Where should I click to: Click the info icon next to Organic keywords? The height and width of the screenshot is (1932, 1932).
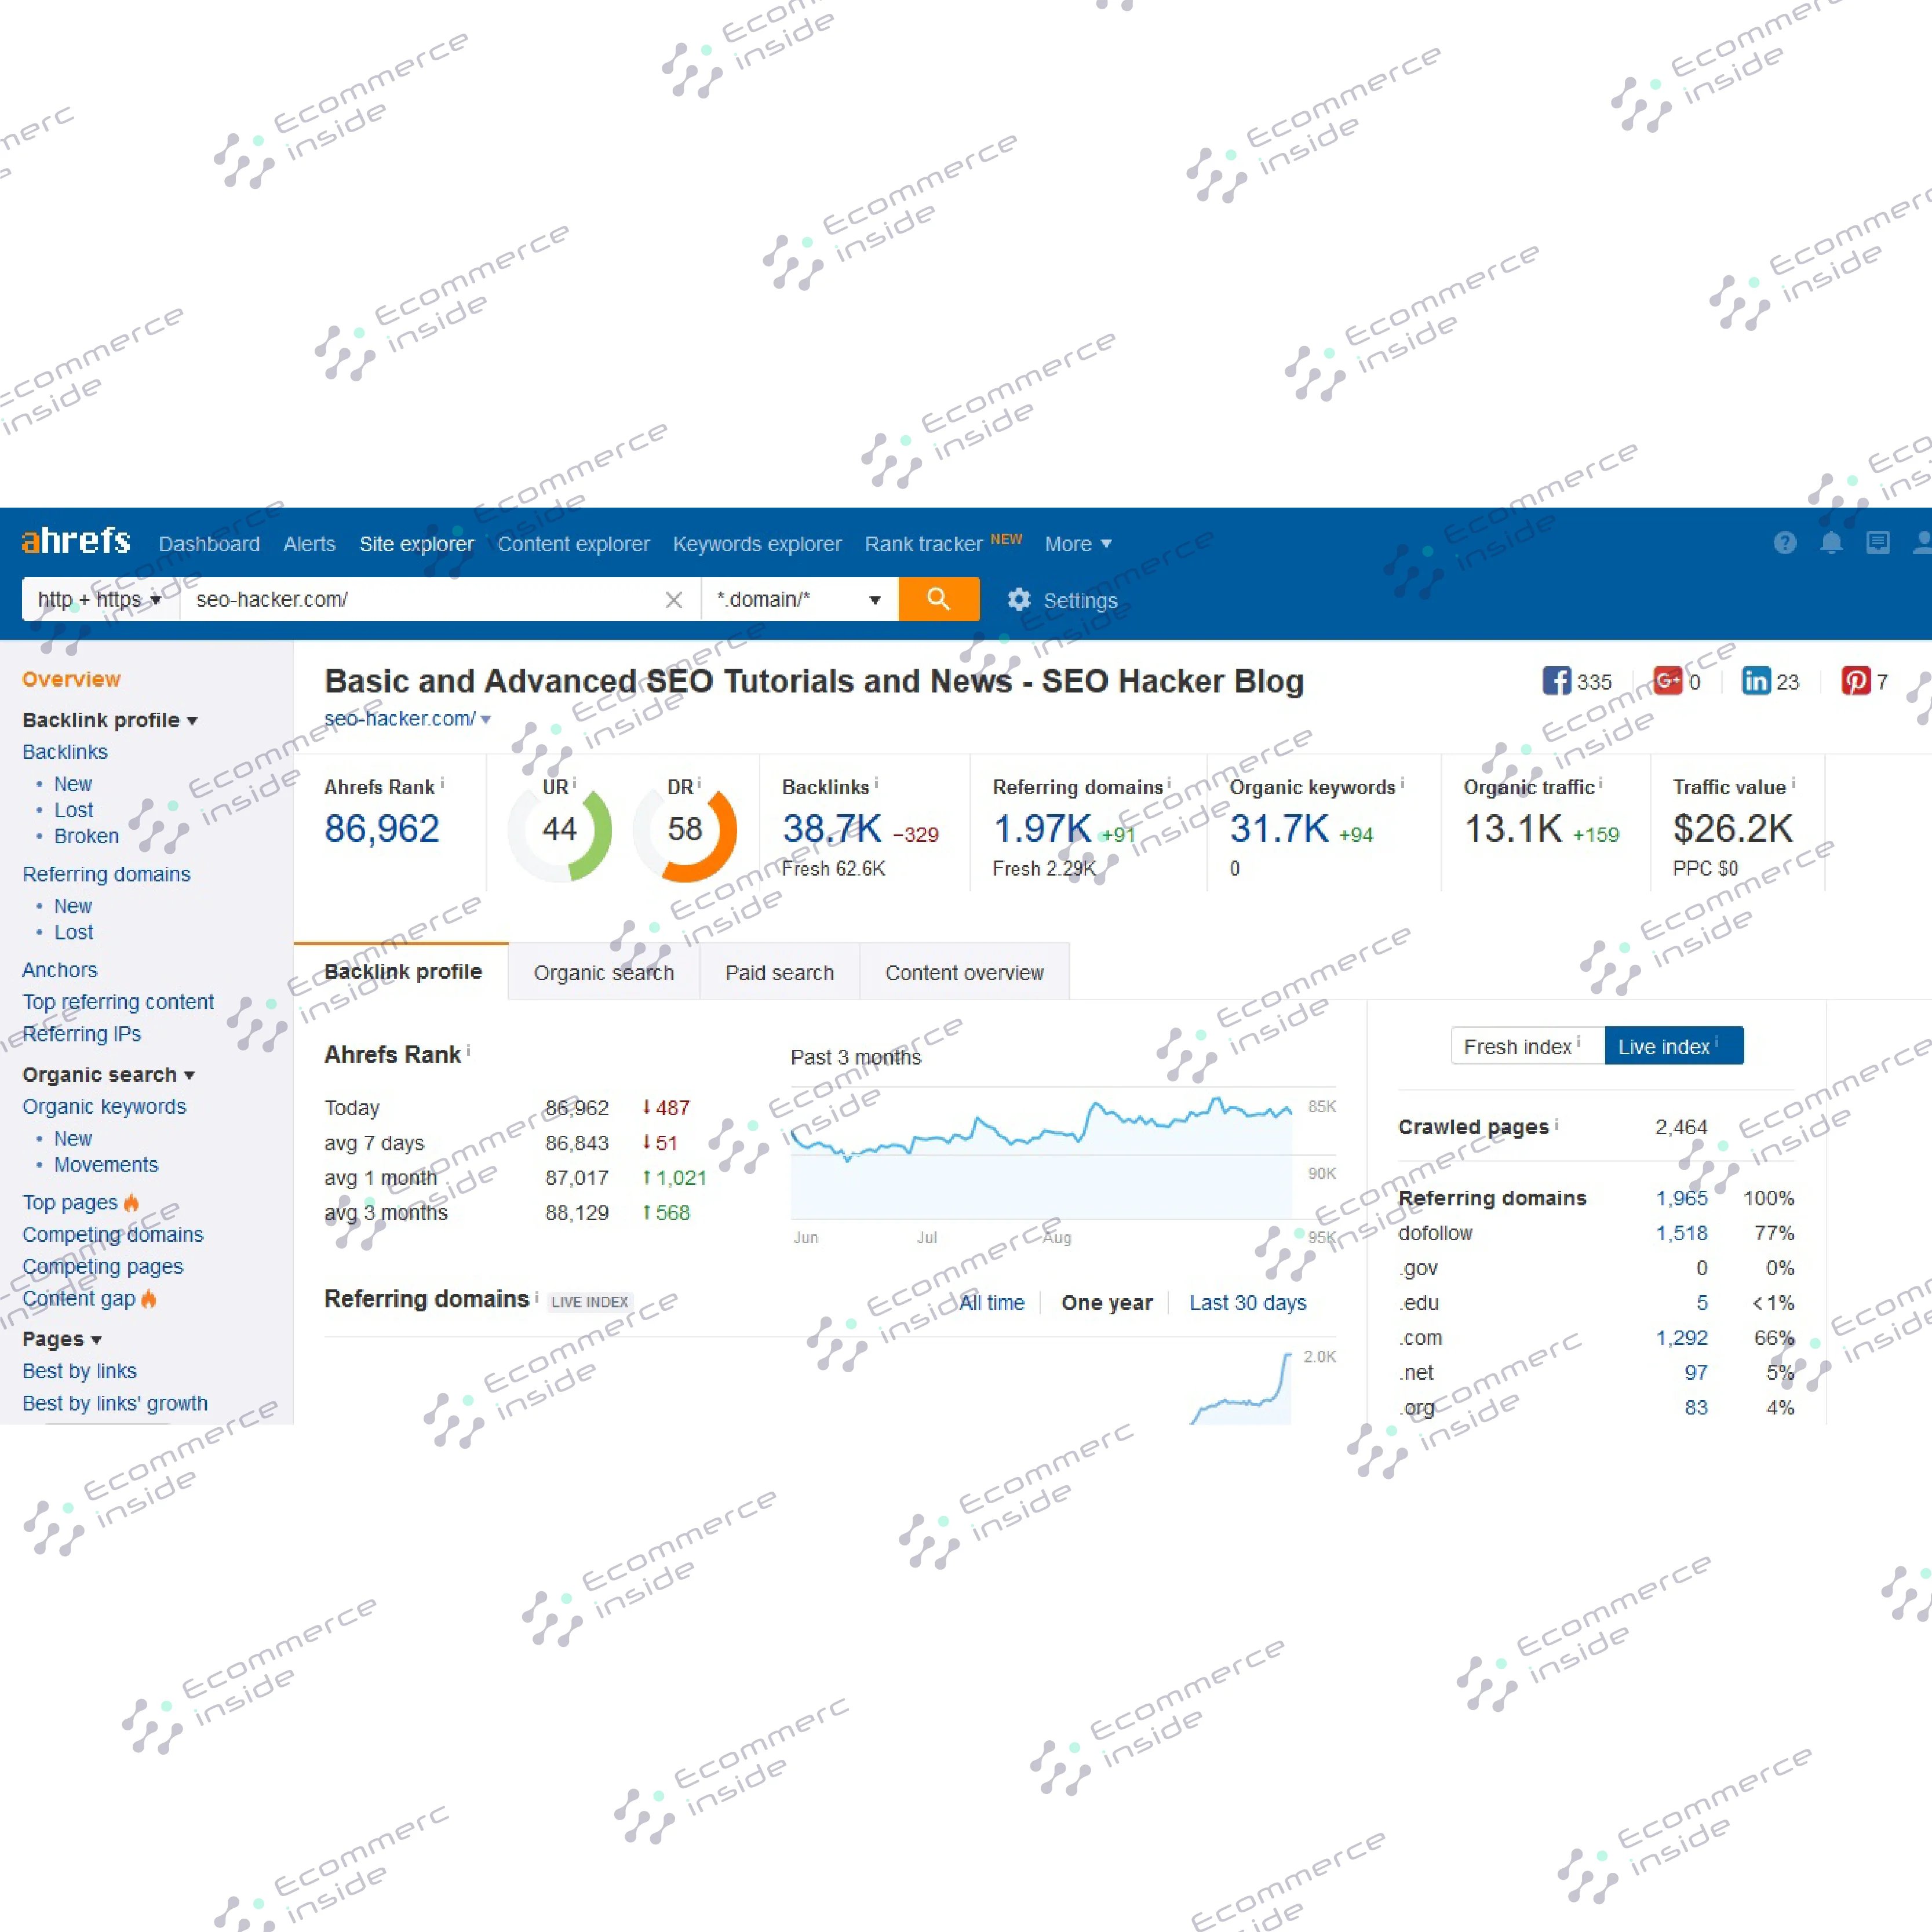coord(1402,784)
